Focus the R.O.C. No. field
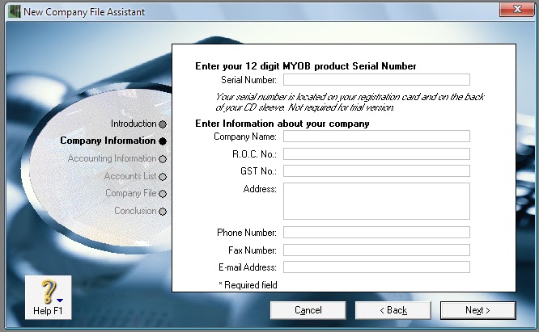539x332 pixels. (376, 154)
